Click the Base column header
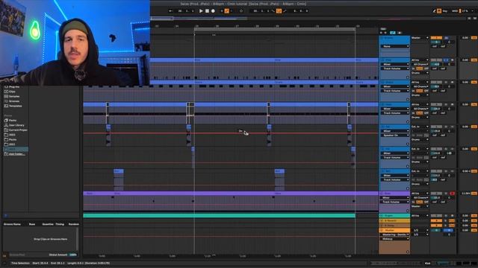Image resolution: width=478 pixels, height=268 pixels. [x=32, y=224]
